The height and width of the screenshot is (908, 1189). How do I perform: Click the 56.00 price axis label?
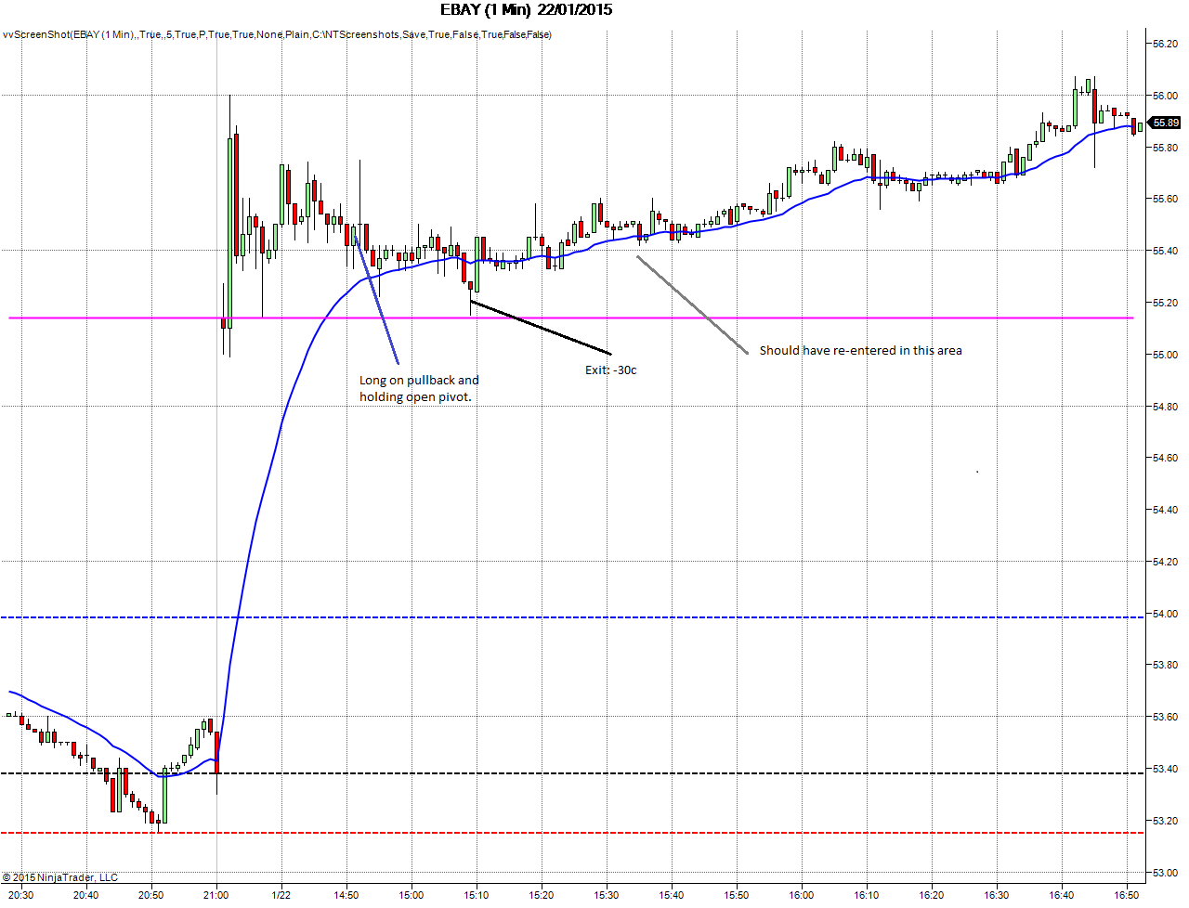point(1165,96)
